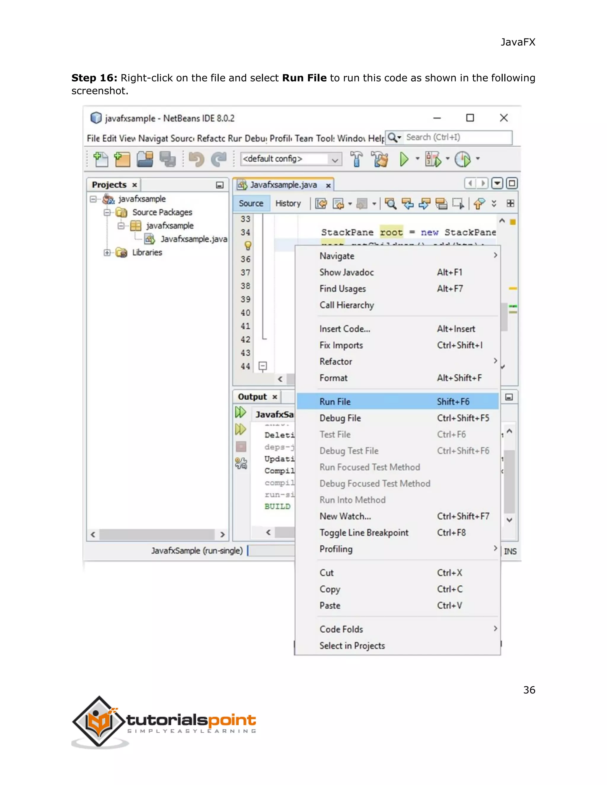Viewport: 607px width, 785px height.
Task: Switch to the History view tab
Action: click(x=288, y=204)
